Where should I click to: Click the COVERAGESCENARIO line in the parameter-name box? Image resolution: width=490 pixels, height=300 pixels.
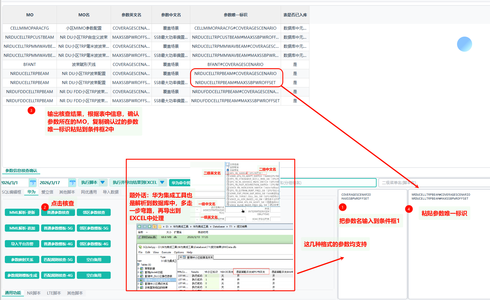(356, 195)
